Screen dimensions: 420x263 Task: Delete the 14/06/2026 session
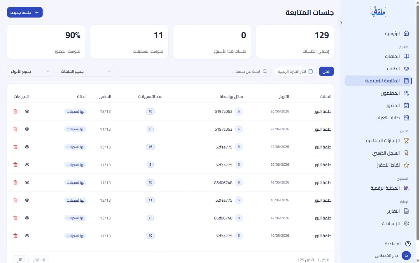[15, 218]
